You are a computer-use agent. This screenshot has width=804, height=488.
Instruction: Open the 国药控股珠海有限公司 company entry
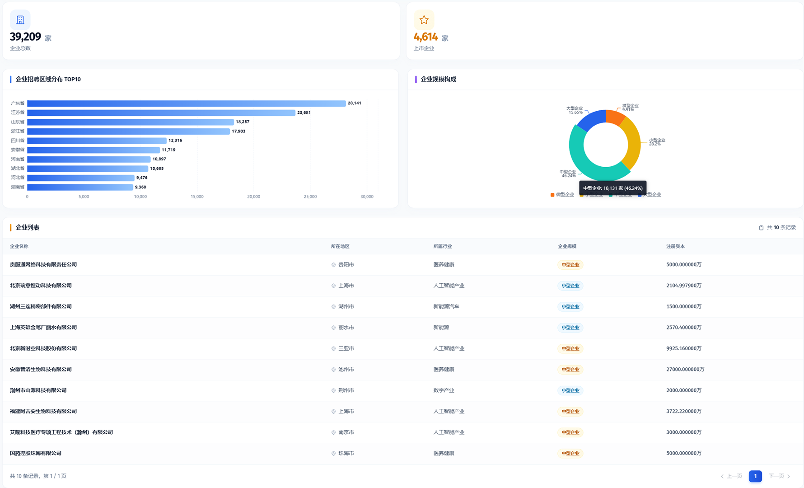(x=36, y=453)
